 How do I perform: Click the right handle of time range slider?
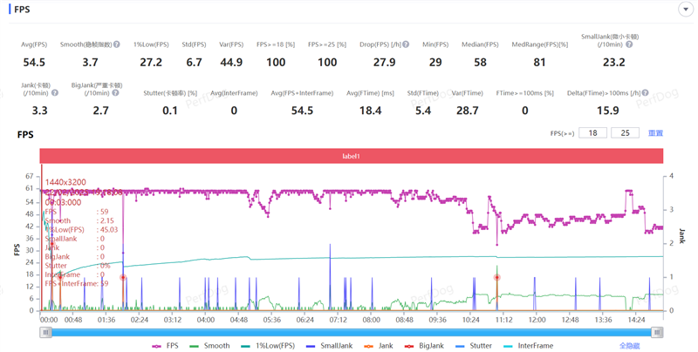(657, 332)
